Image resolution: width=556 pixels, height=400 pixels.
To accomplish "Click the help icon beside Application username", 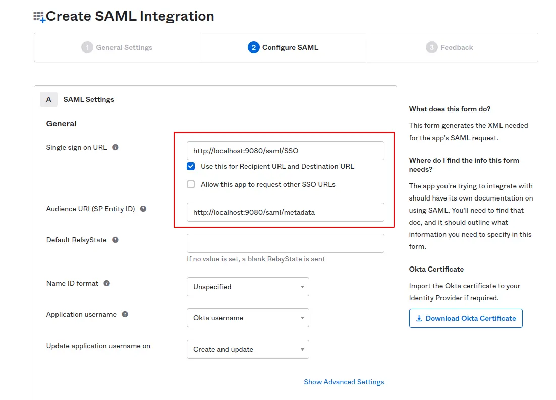I will [x=125, y=314].
